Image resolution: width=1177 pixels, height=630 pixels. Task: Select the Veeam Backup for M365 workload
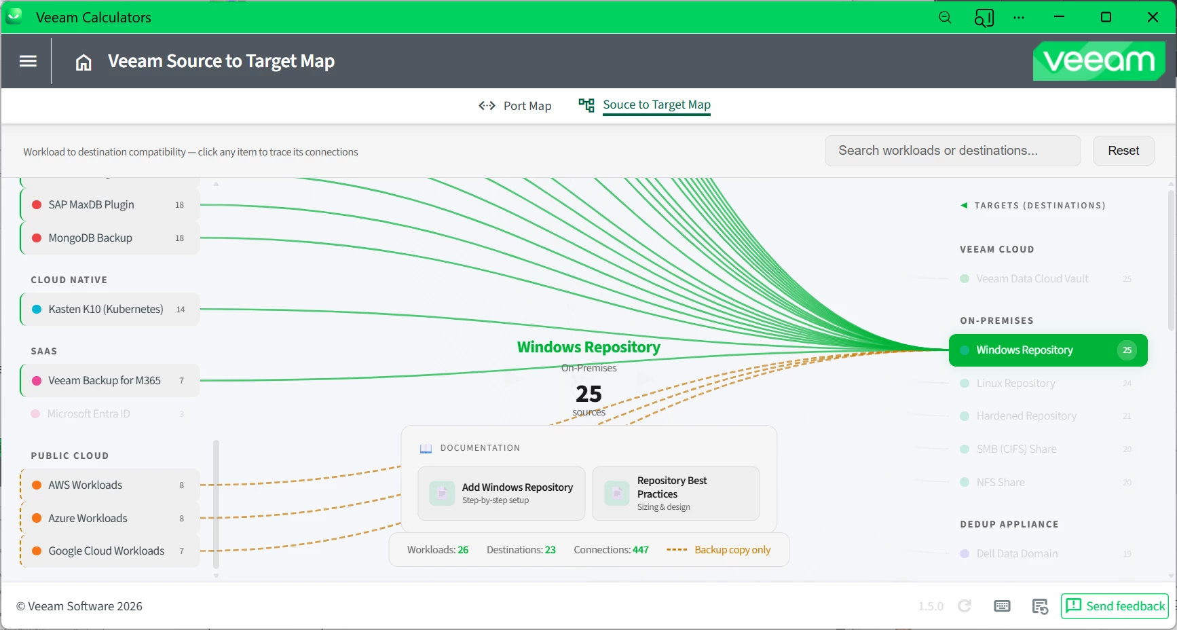coord(110,381)
